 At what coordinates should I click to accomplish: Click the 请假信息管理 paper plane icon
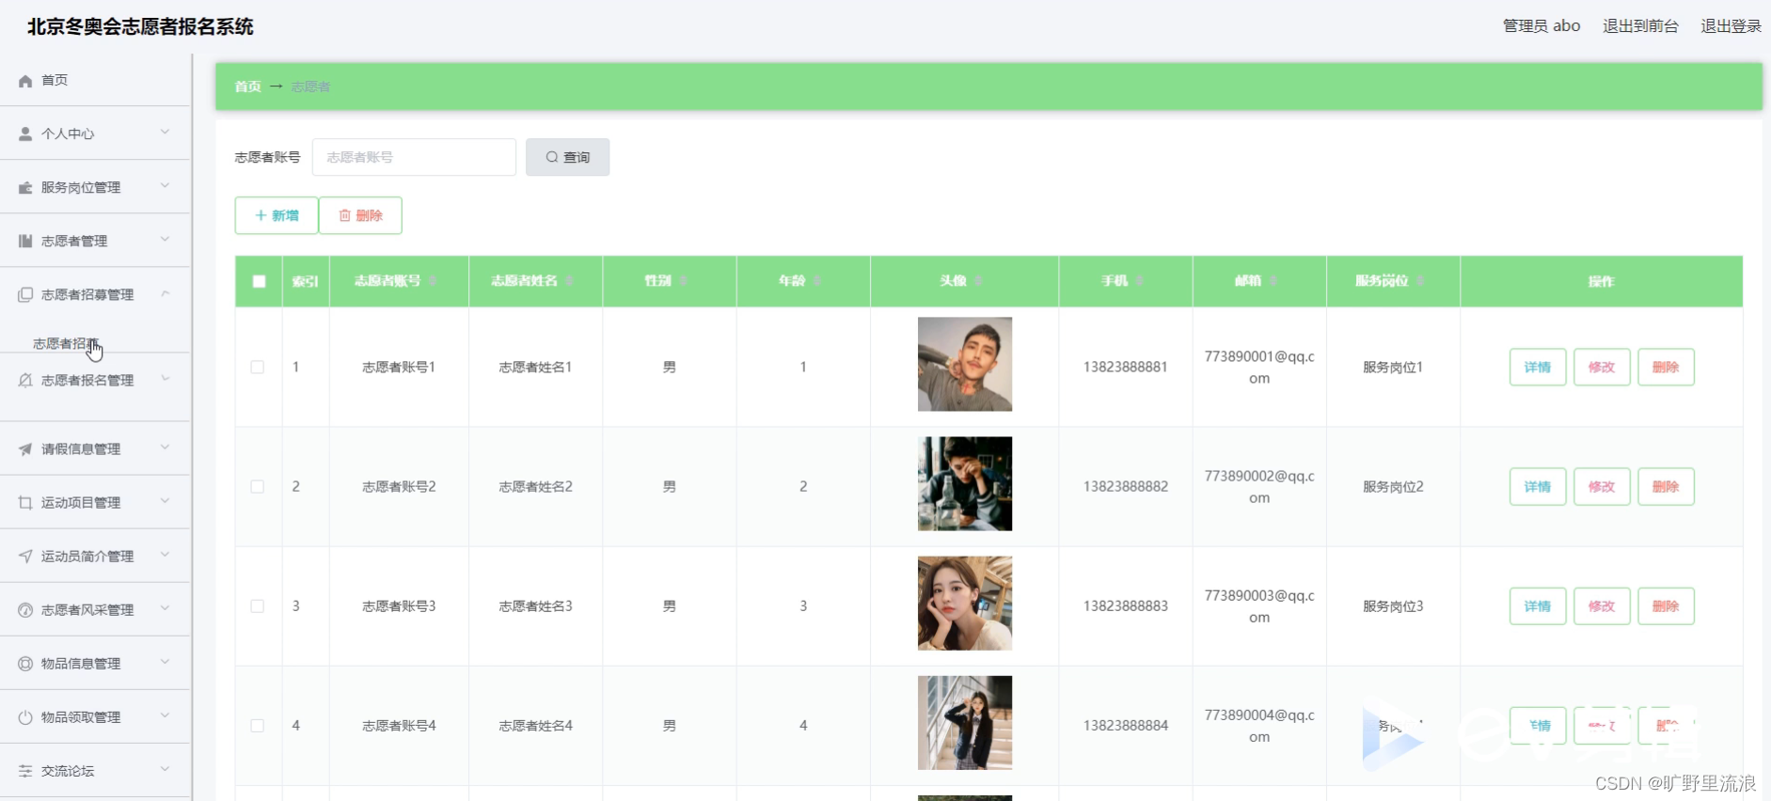point(25,449)
